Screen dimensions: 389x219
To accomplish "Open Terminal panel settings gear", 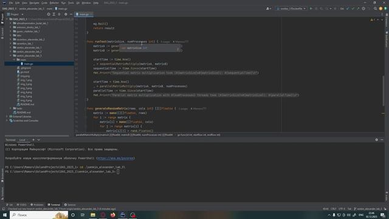I will 377,140.
